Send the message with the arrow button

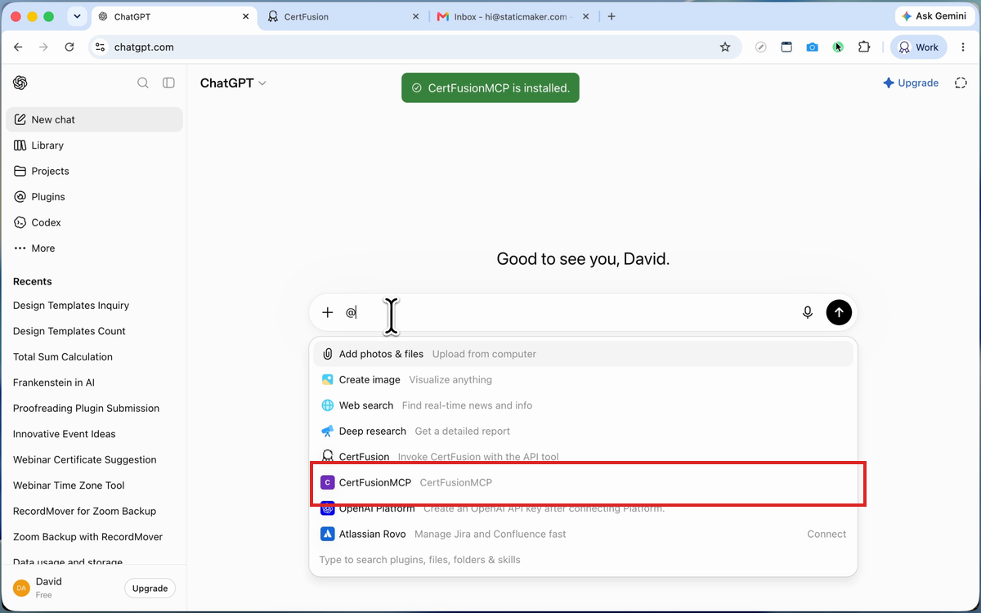coord(839,312)
